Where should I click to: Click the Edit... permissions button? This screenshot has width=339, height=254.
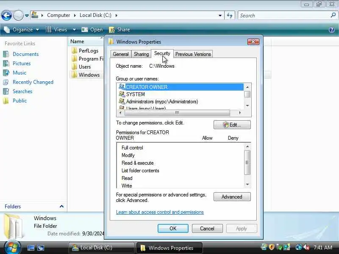click(x=232, y=125)
